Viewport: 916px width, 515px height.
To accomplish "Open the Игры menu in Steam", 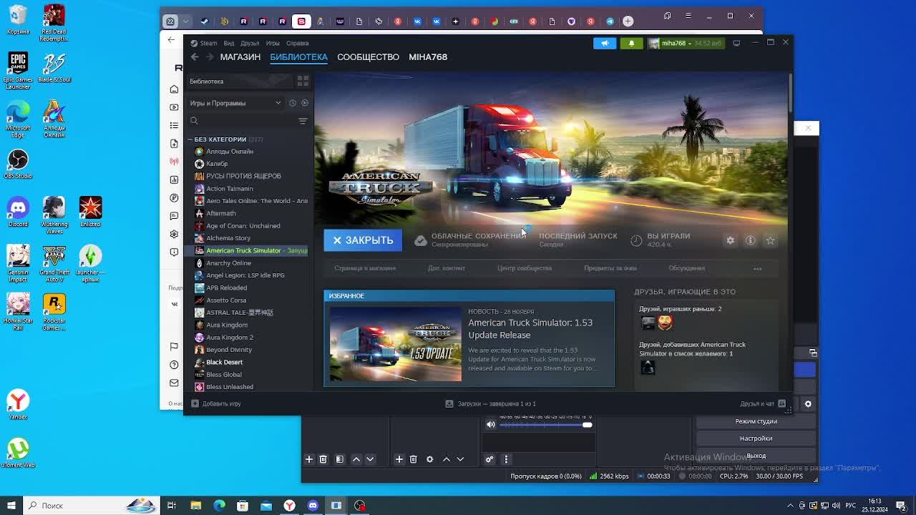I will [x=273, y=43].
